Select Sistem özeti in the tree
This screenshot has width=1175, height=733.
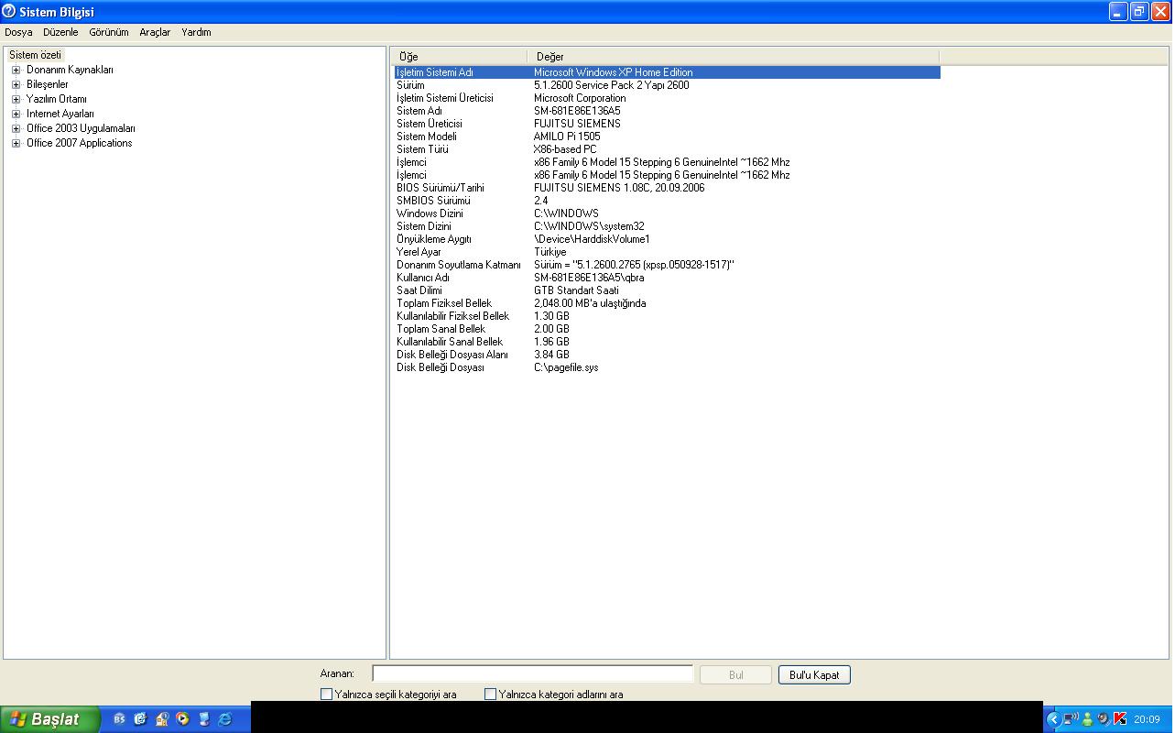click(x=35, y=55)
